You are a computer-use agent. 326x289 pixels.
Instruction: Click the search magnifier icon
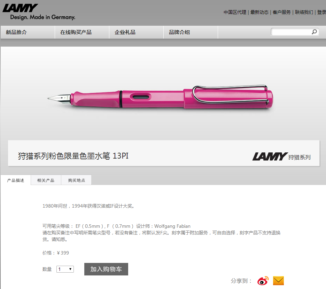point(314,32)
